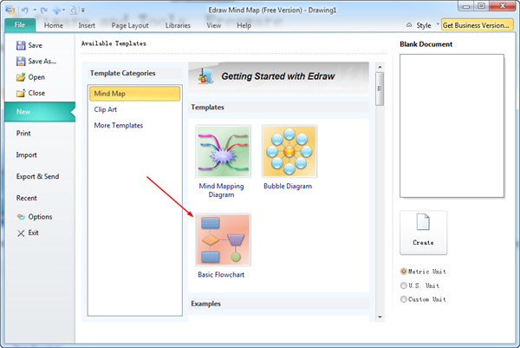
Task: Select New in the File menu
Action: point(40,112)
